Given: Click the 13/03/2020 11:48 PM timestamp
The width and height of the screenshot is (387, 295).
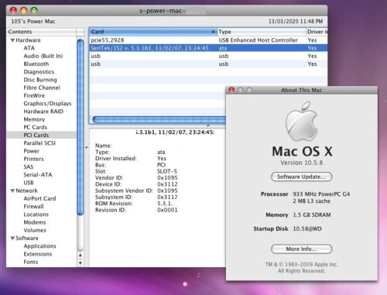Looking at the screenshot, I should coord(296,22).
